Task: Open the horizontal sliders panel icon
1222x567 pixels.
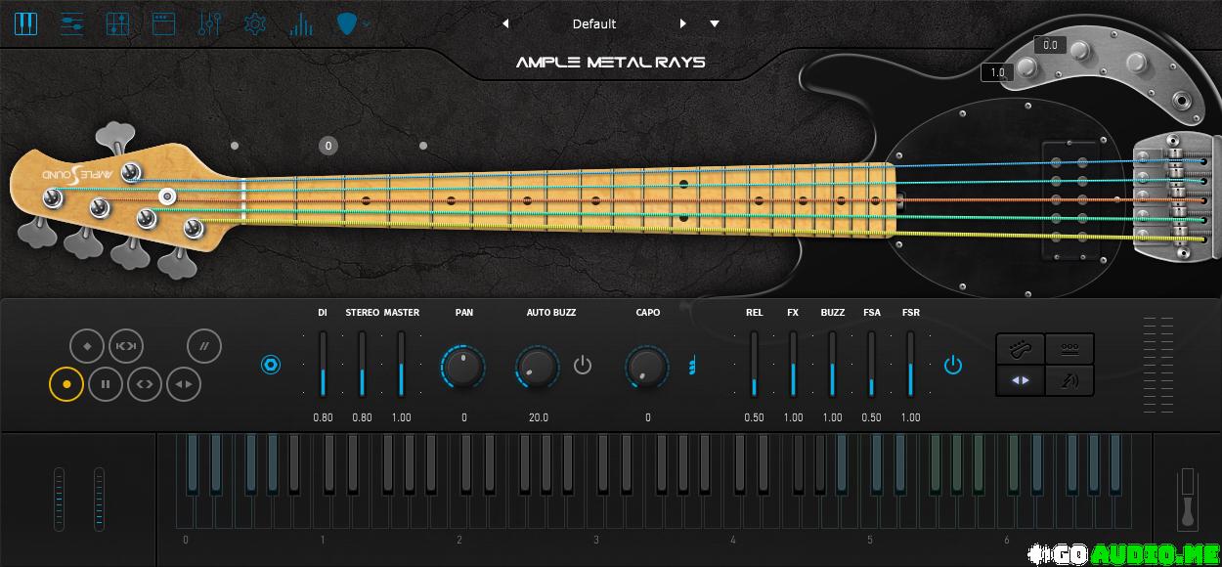Action: (x=71, y=23)
